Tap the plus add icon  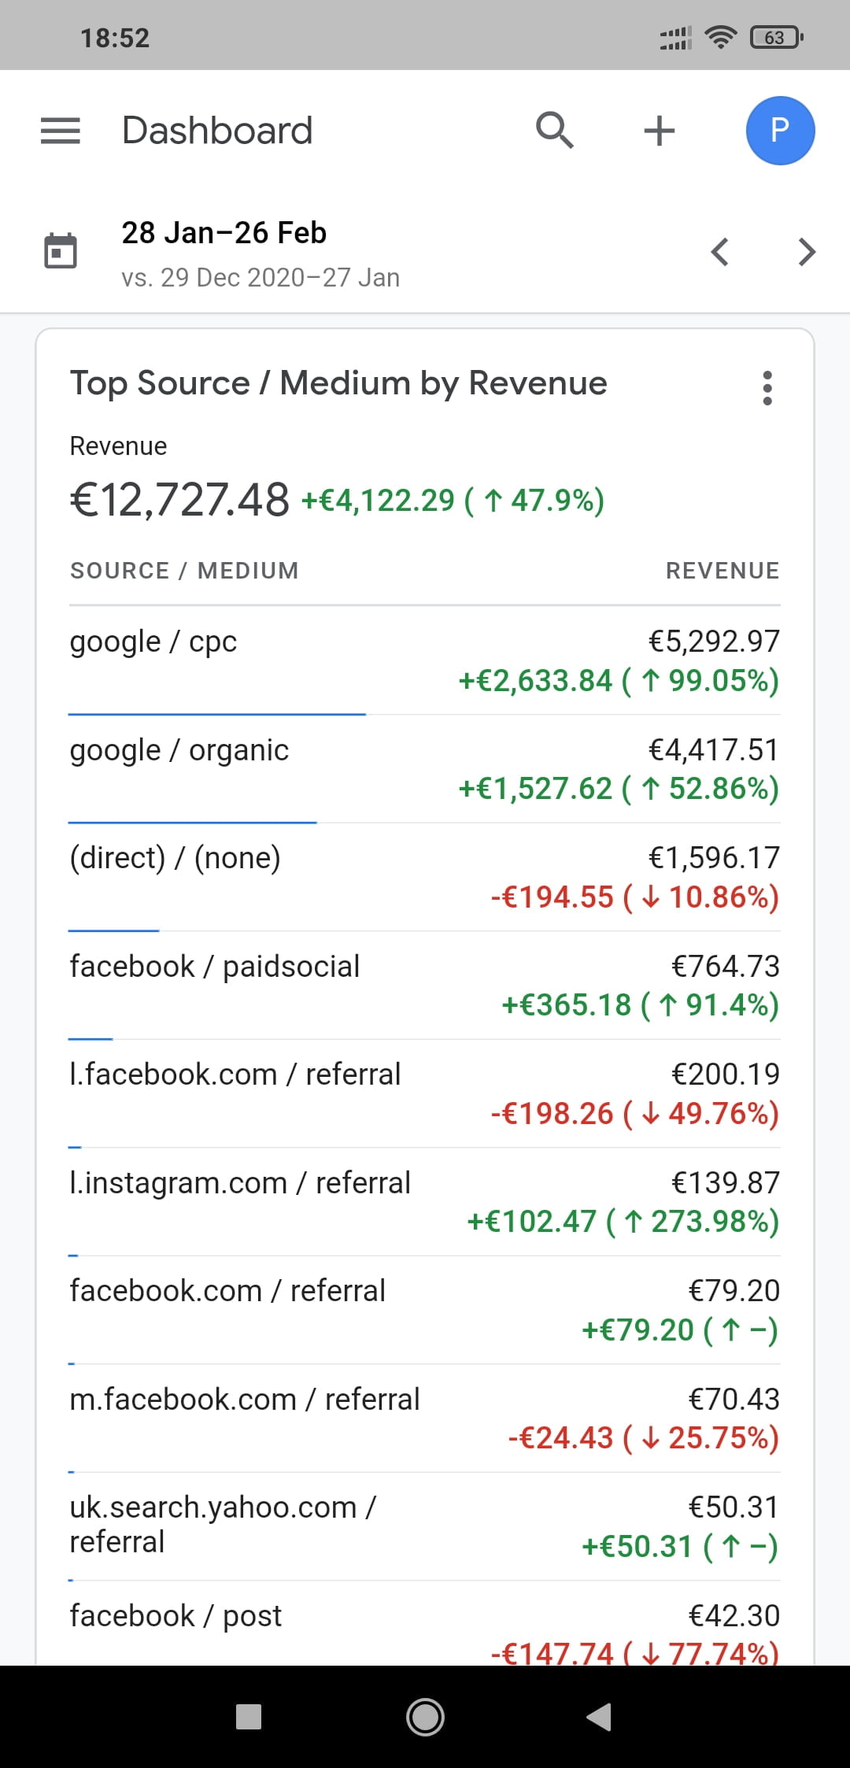click(660, 131)
